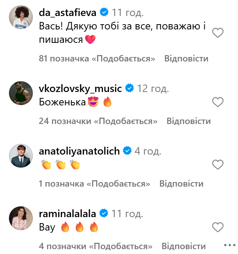Visit the anatoliyanatolich username link

click(79, 151)
